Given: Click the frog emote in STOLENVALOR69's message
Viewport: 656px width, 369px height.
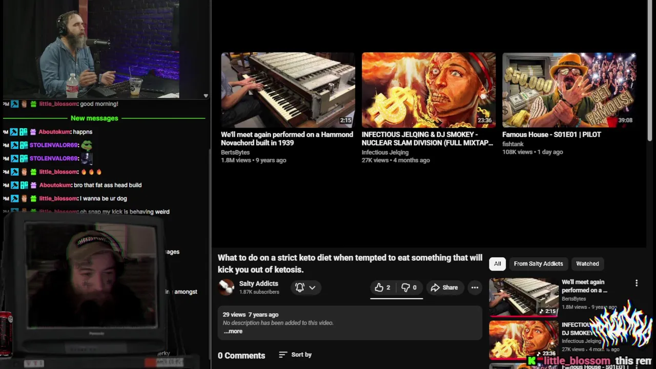Looking at the screenshot, I should tap(86, 145).
